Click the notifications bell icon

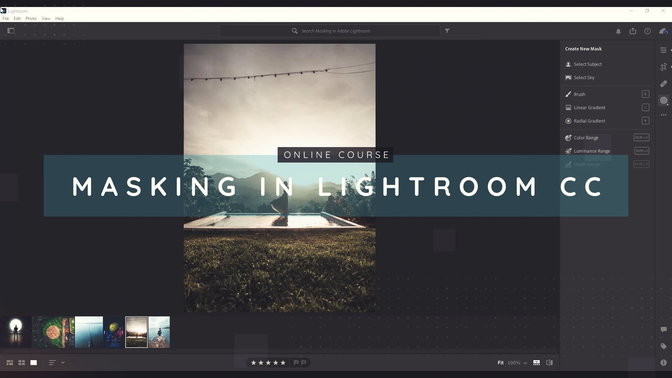(x=618, y=31)
